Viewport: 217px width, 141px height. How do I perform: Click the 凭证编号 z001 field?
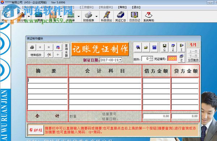[172, 59]
